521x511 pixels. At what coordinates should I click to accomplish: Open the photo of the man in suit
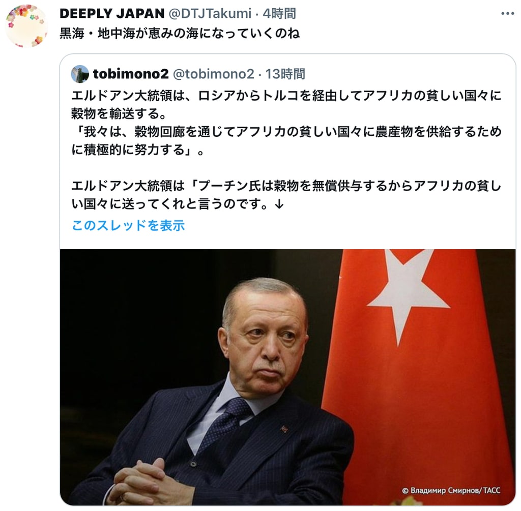[x=288, y=377]
